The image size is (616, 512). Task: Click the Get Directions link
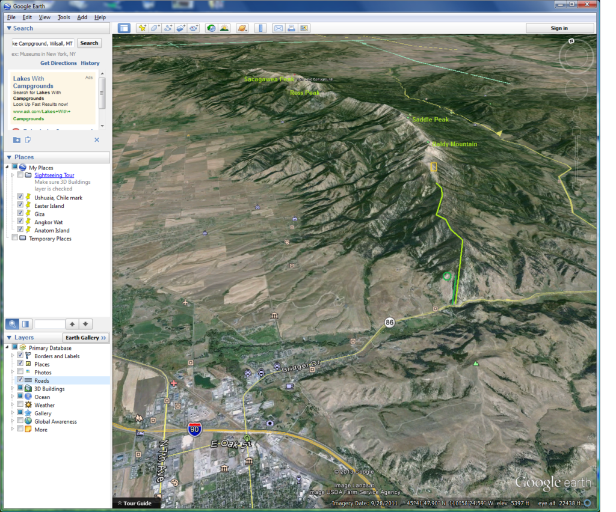58,63
